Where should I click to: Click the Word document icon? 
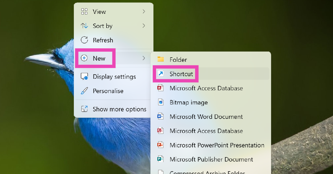pos(161,117)
